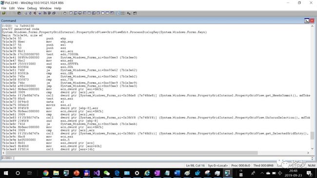
Task: Open the Locals window toolbar icon
Action: pos(80,13)
